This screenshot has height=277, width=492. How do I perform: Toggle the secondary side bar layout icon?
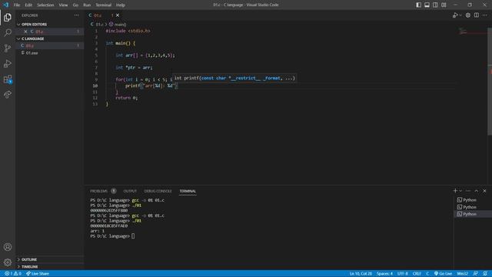435,5
